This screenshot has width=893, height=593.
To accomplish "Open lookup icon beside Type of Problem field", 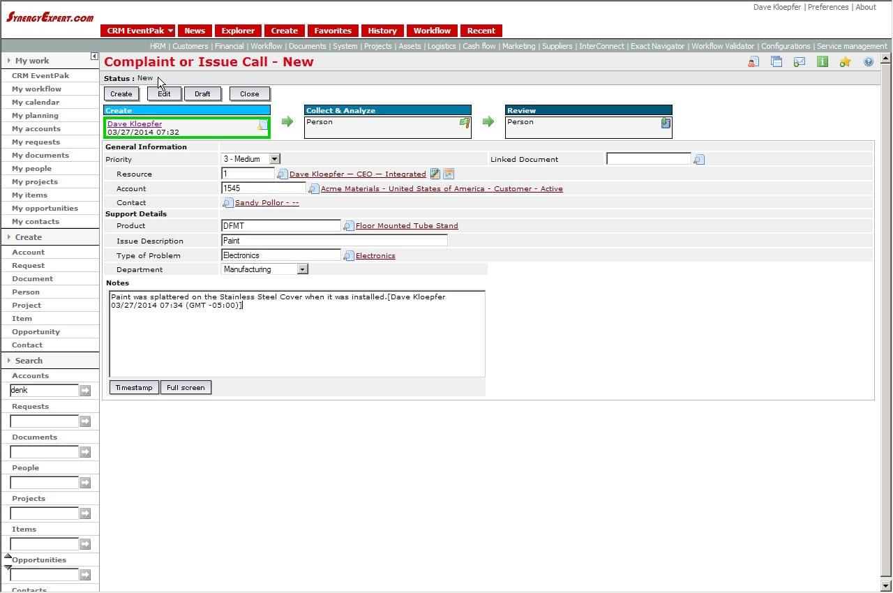I will [x=349, y=256].
